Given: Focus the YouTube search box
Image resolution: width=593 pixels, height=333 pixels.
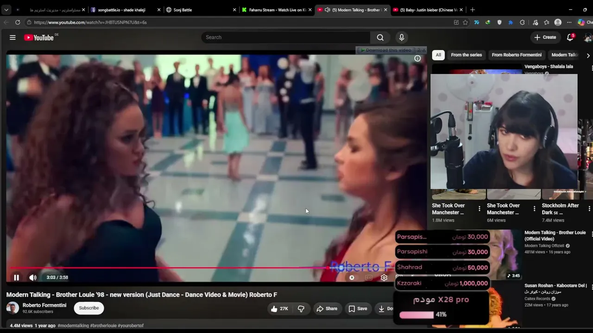Looking at the screenshot, I should tap(285, 37).
